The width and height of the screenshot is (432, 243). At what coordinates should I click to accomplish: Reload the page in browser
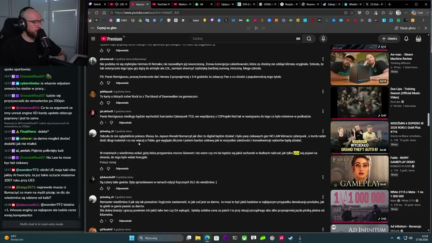(97, 13)
